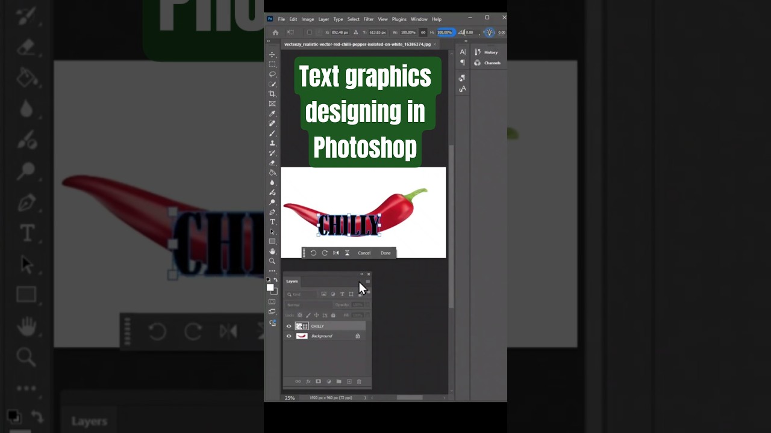Image resolution: width=771 pixels, height=433 pixels.
Task: Select the Spot Healing Brush tool
Action: tap(272, 123)
